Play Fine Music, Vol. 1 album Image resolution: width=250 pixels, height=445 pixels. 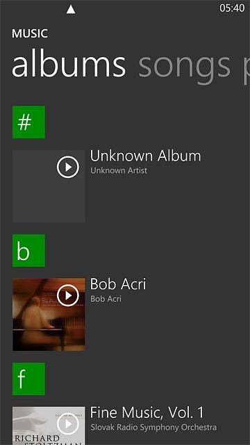pyautogui.click(x=68, y=423)
